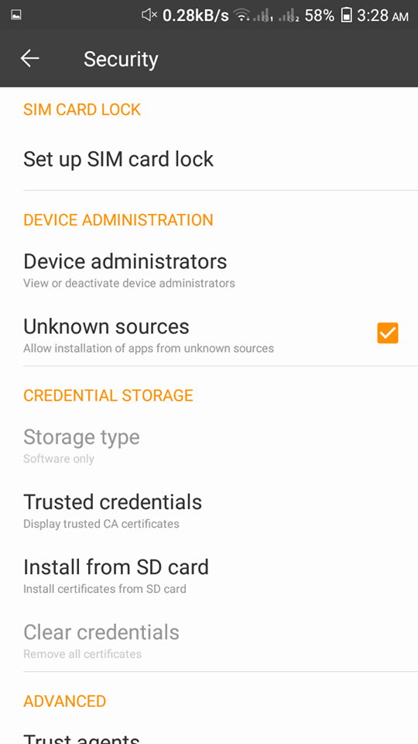Tap the SIM 2 signal strength icon
Screen dimensions: 418x744
tap(290, 15)
